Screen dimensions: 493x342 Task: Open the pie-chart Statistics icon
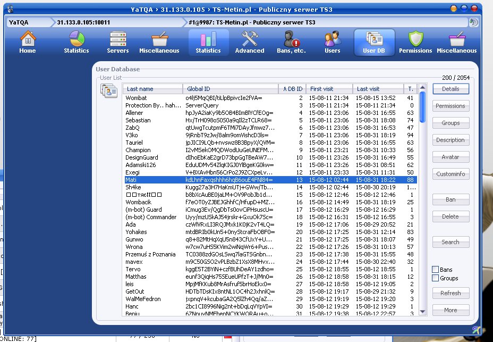[76, 43]
